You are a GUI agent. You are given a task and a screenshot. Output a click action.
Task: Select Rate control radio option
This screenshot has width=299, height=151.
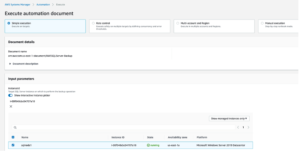click(93, 23)
